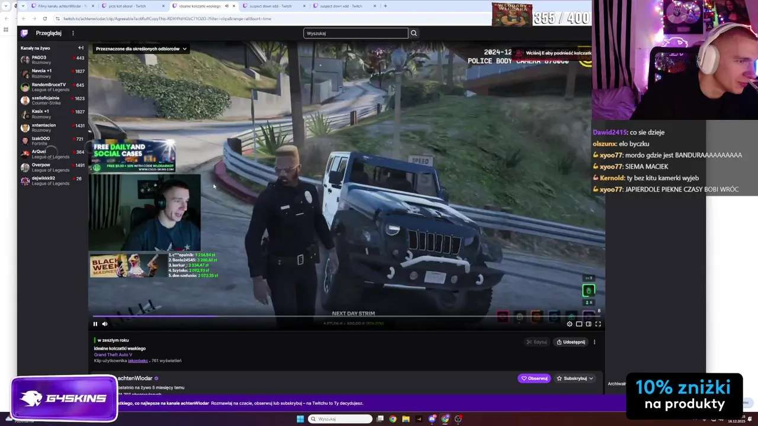Screen dimensions: 758x426
Task: Click the Udostępnij share button
Action: pos(571,342)
